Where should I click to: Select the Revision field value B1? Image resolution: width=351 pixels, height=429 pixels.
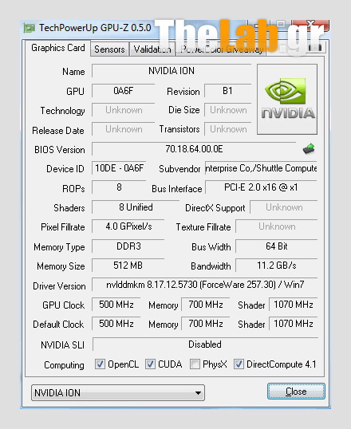(x=227, y=91)
